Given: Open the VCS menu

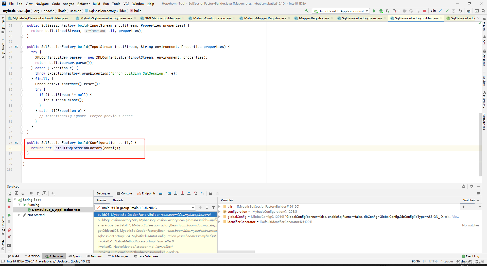Looking at the screenshot, I should [x=126, y=4].
